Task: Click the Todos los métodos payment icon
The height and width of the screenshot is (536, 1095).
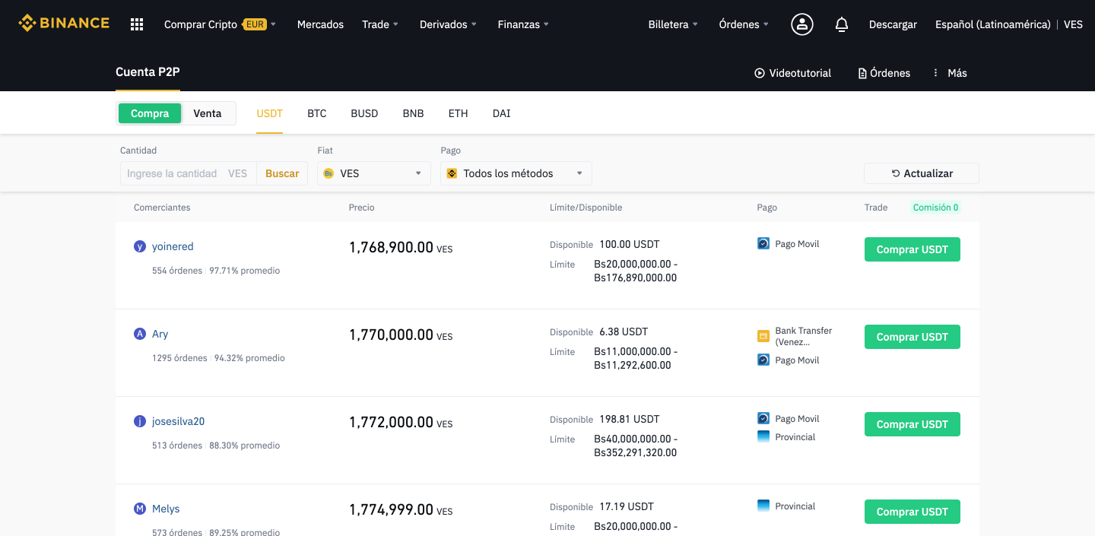Action: [x=452, y=173]
